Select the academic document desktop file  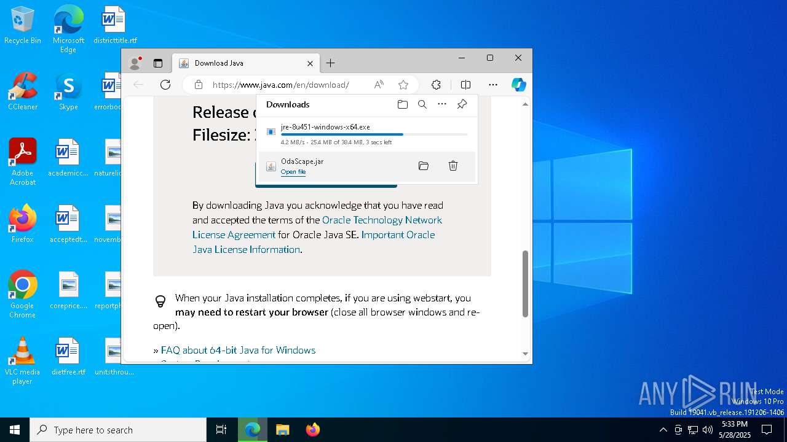click(x=68, y=158)
